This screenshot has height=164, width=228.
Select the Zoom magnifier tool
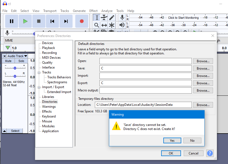(97, 25)
